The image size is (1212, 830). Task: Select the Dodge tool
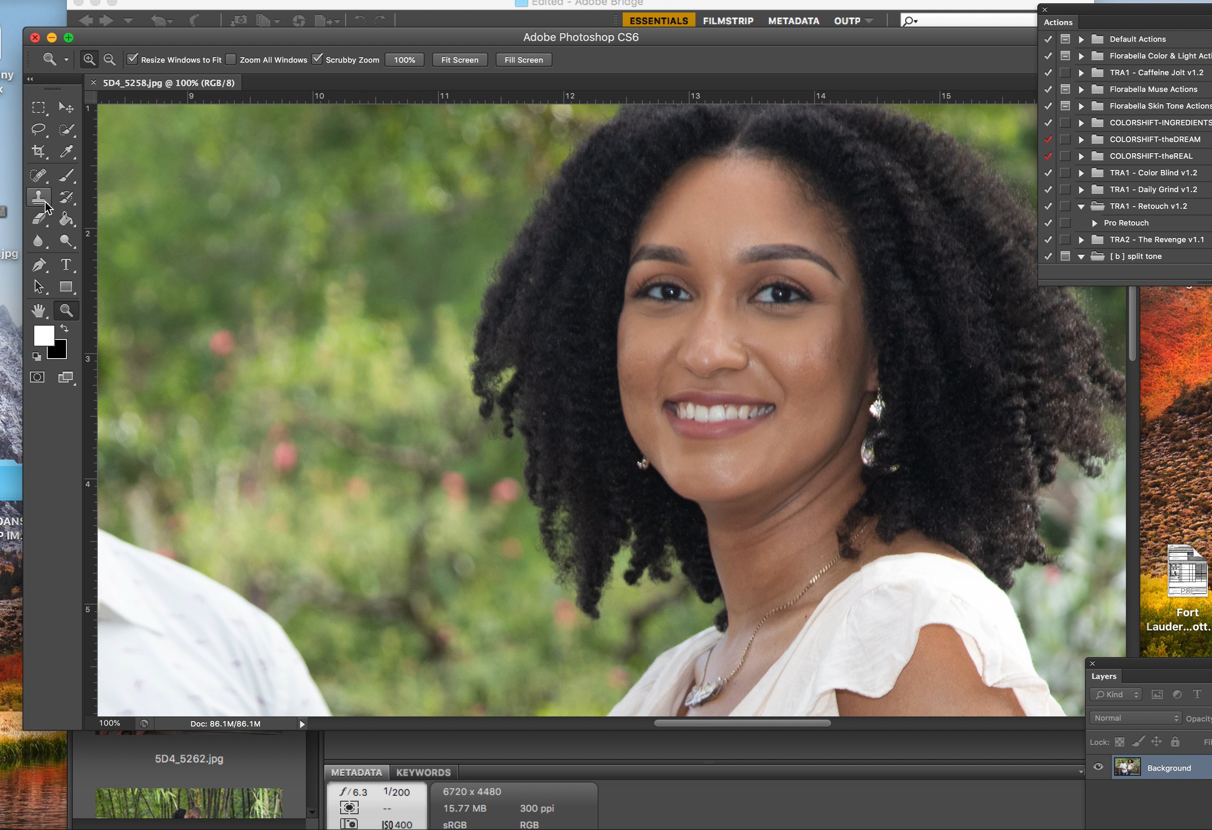pos(66,241)
